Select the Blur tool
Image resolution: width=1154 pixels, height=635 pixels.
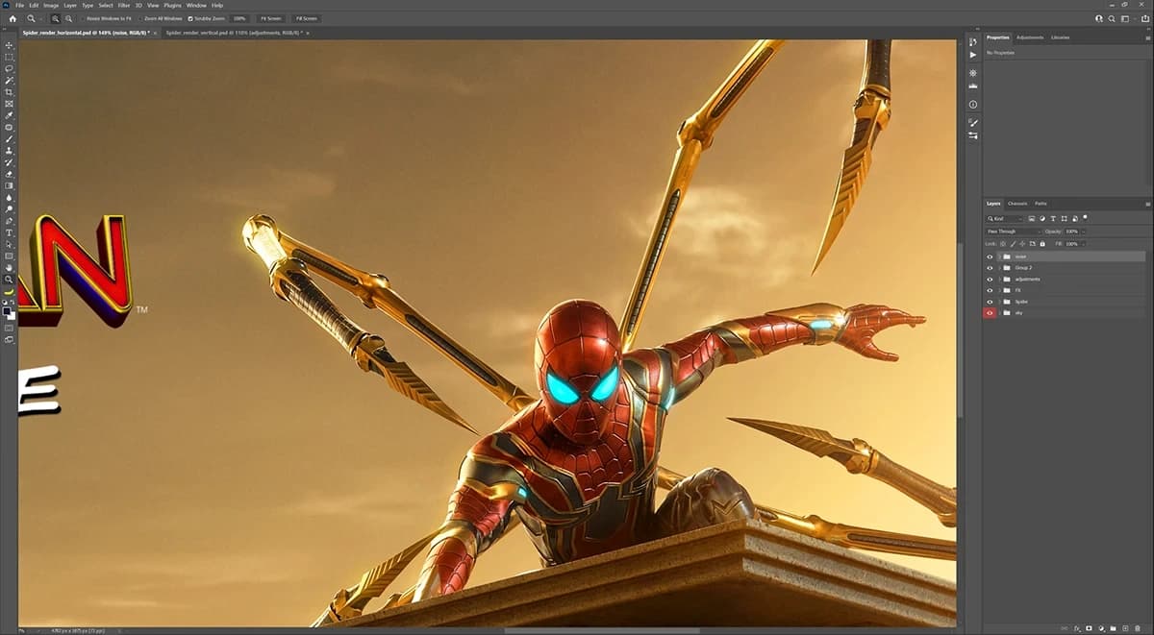(10, 197)
